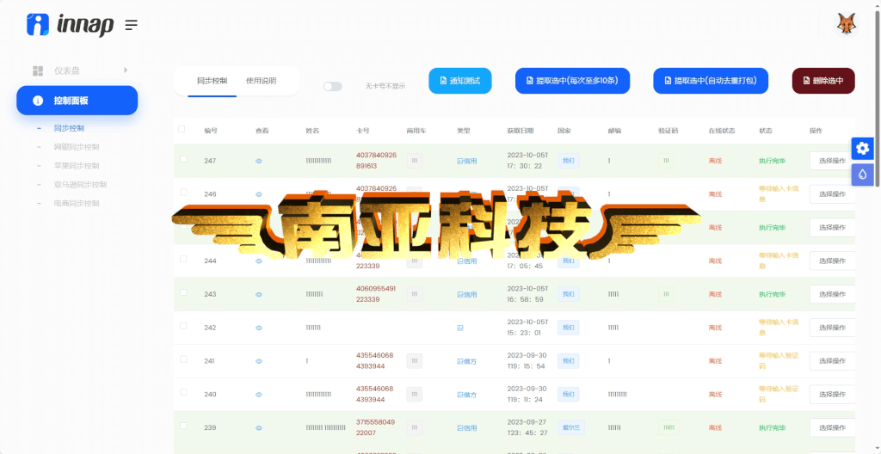881x454 pixels.
Task: Switch to the 使用说明 tab
Action: pos(261,81)
